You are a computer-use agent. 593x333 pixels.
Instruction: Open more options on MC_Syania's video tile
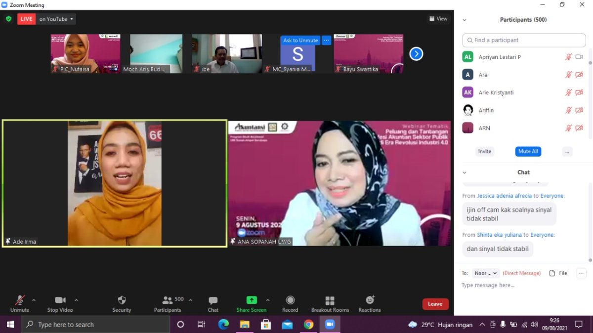tap(326, 40)
